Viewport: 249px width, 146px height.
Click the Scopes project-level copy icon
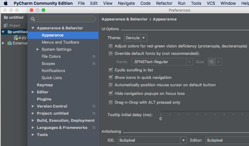(x=94, y=64)
